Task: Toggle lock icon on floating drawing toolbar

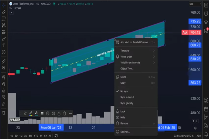Action: [x=59, y=113]
